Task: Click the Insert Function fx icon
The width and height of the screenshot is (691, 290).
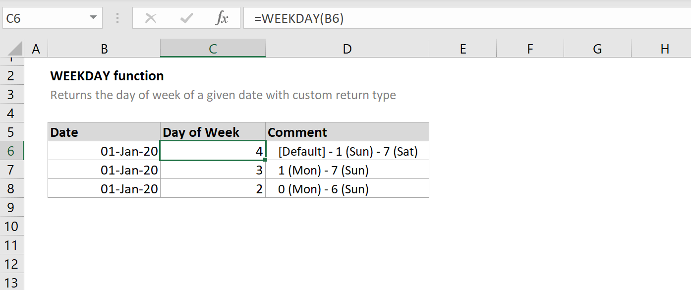Action: pos(222,19)
